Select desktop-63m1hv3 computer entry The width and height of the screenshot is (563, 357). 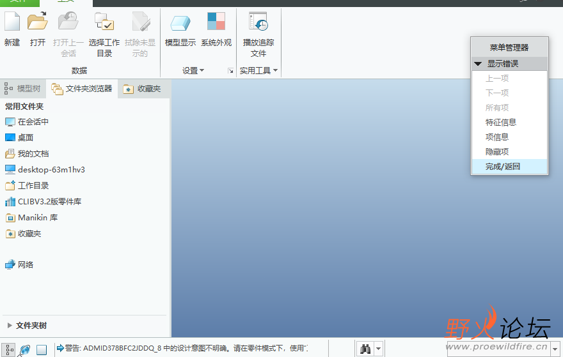(45, 169)
